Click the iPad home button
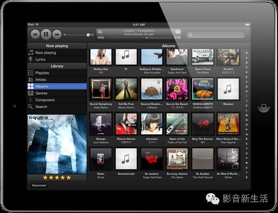Viewport: 278px width, 213px height. pyautogui.click(x=263, y=106)
